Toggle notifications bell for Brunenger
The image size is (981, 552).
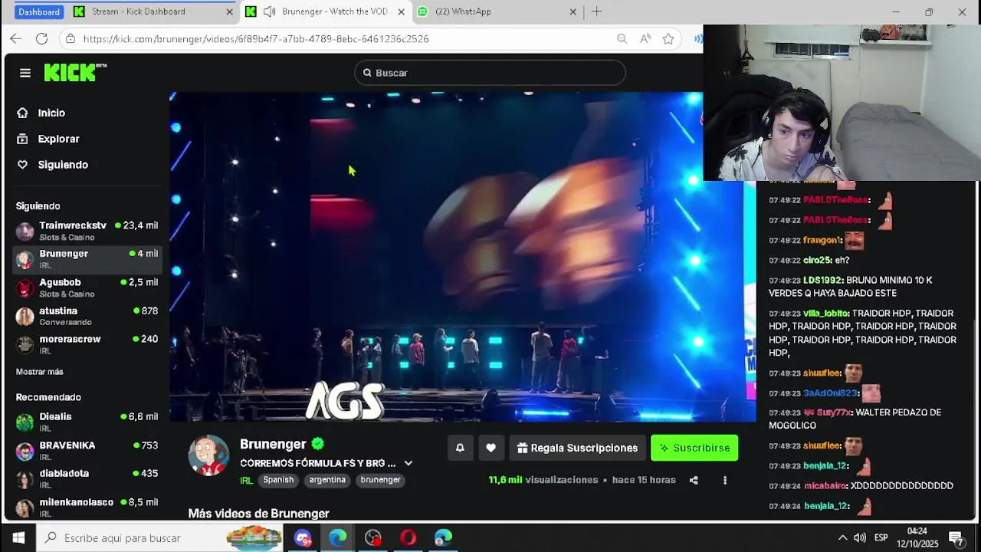click(460, 448)
